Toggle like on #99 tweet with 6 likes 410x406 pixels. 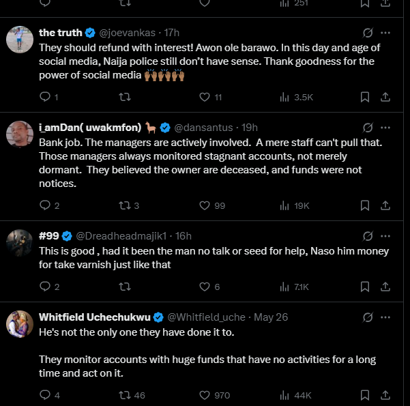205,287
